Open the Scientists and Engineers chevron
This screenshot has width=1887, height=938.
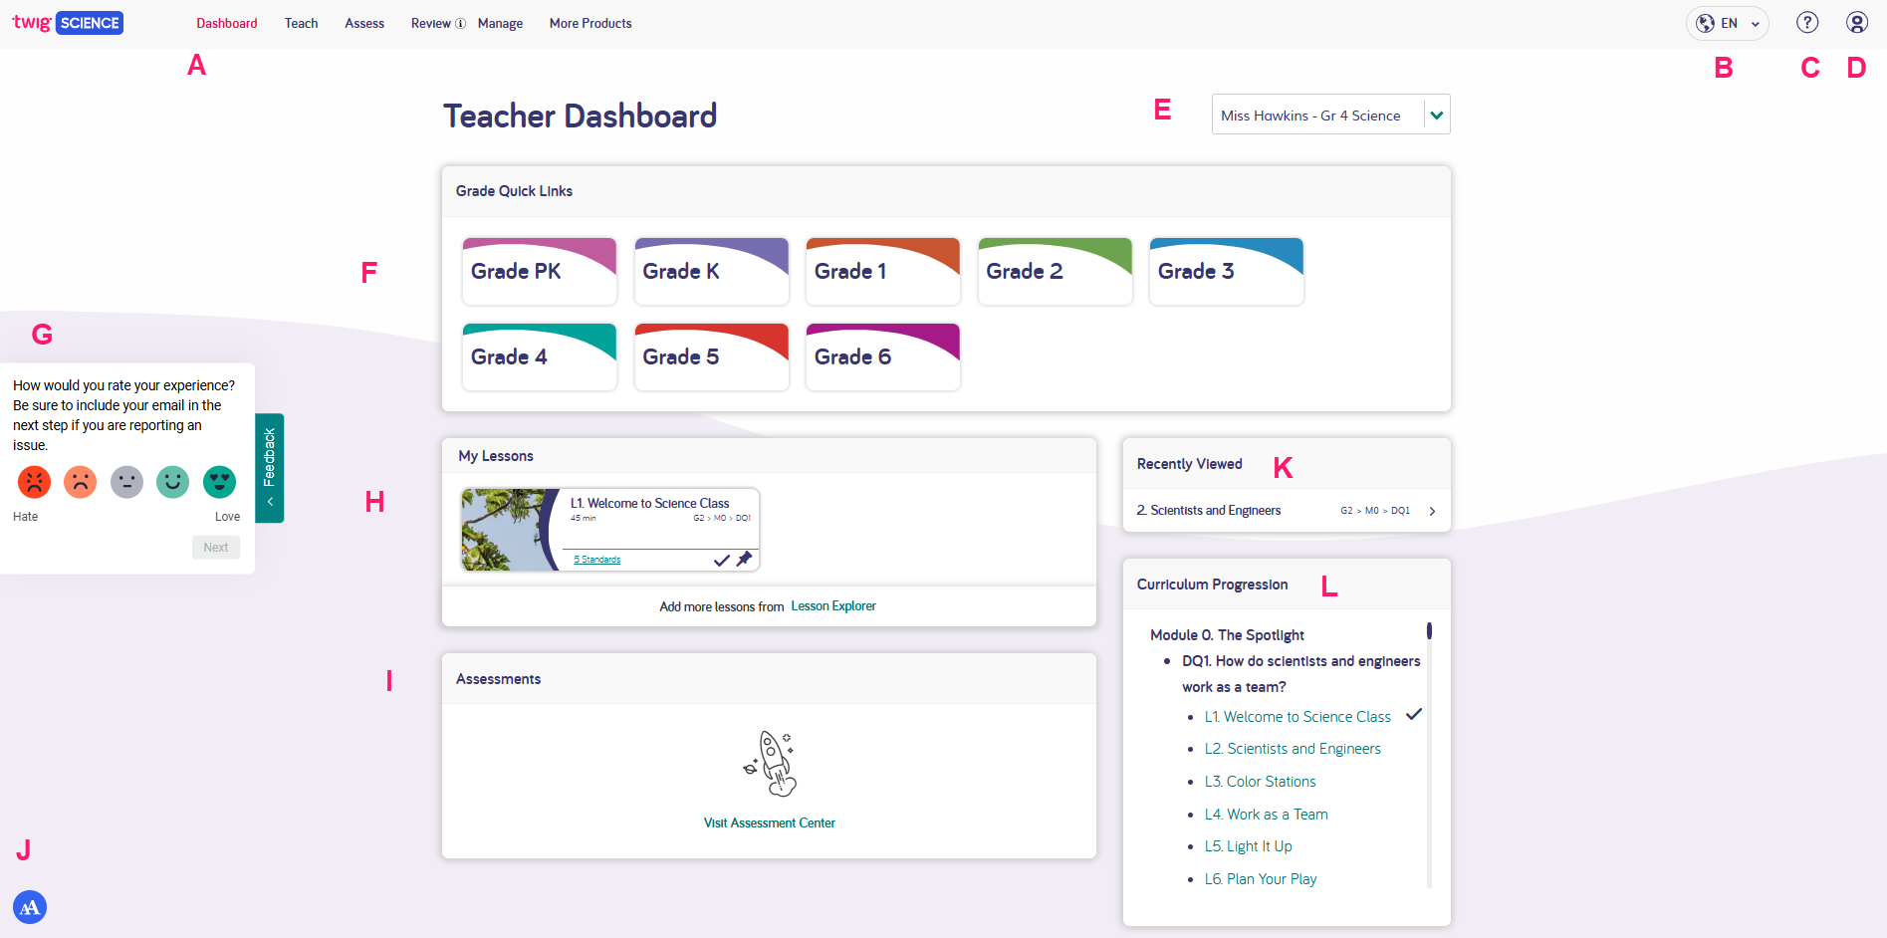1433,511
